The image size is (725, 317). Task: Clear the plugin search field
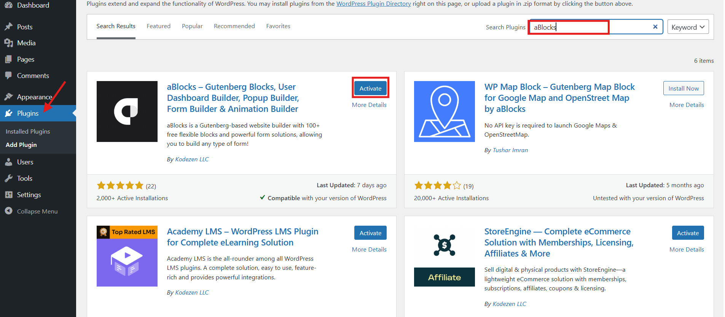(x=655, y=27)
